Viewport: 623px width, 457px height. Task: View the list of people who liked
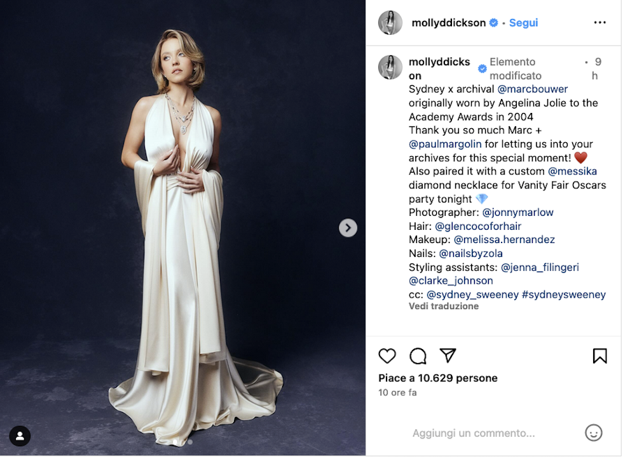[438, 378]
